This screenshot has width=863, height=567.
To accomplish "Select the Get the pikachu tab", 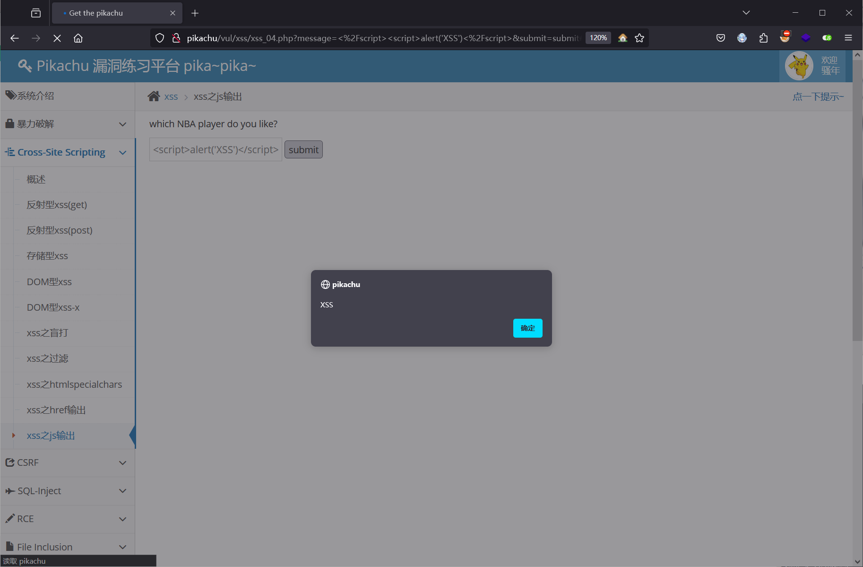I will [117, 13].
